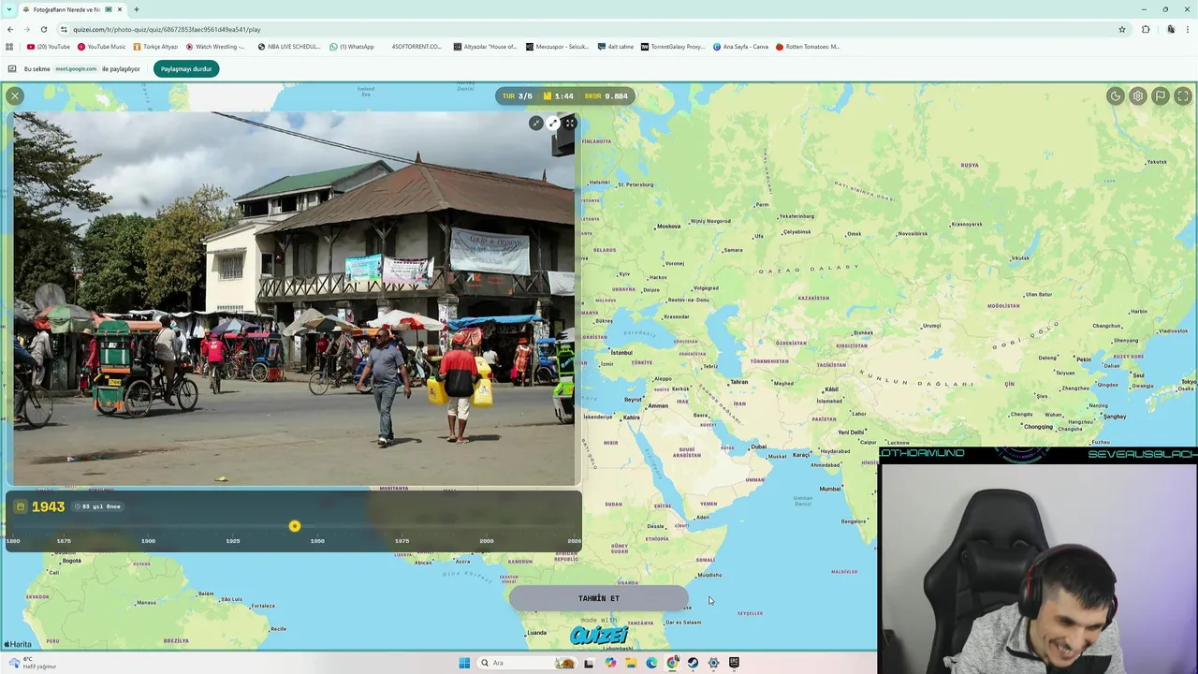This screenshot has width=1198, height=674.
Task: Click Novosibirsk on the map
Action: [913, 233]
